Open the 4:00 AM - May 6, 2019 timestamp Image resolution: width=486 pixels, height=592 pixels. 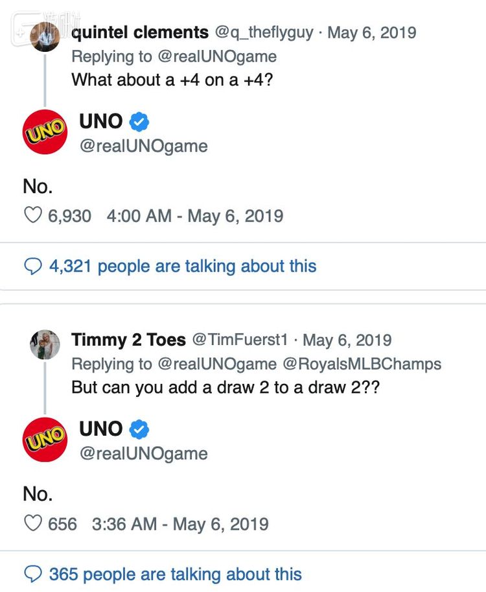click(x=194, y=215)
